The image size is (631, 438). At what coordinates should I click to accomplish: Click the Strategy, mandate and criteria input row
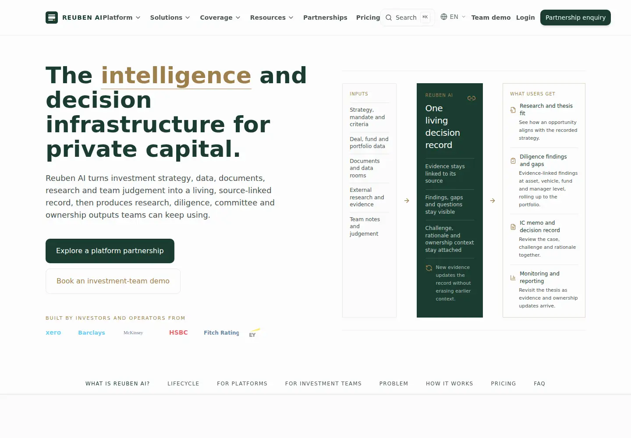pyautogui.click(x=369, y=117)
